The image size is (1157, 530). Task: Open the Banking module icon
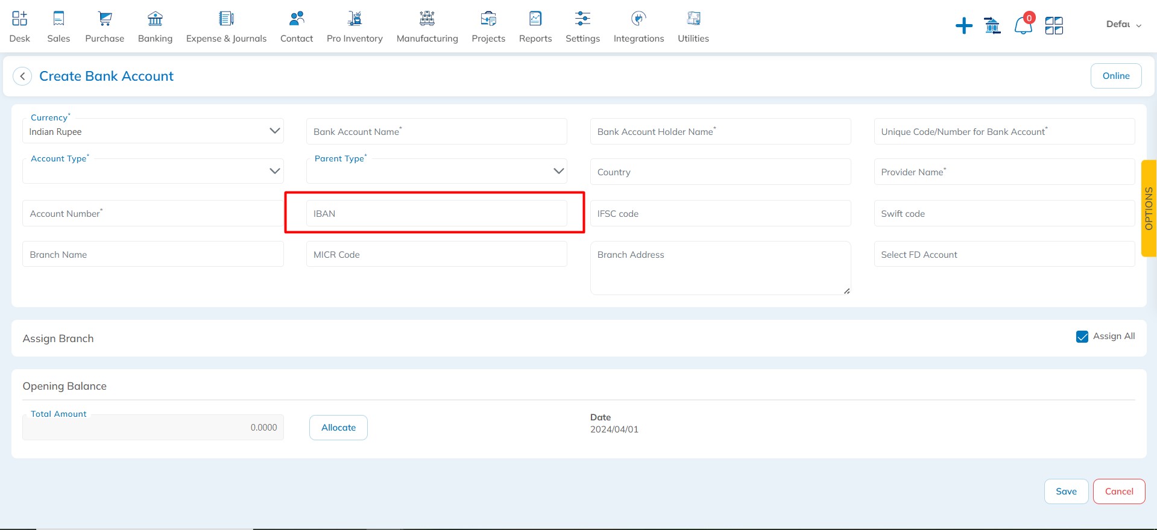[x=155, y=19]
